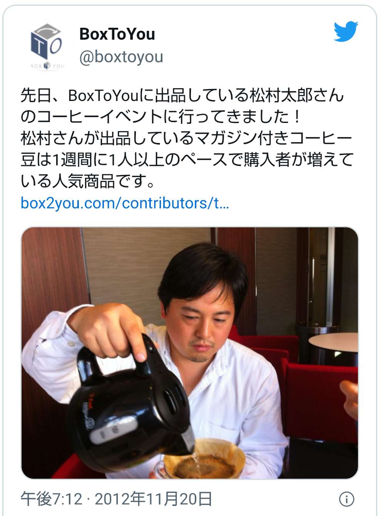Click the BoxToYou display name
This screenshot has width=388, height=516.
click(x=117, y=34)
